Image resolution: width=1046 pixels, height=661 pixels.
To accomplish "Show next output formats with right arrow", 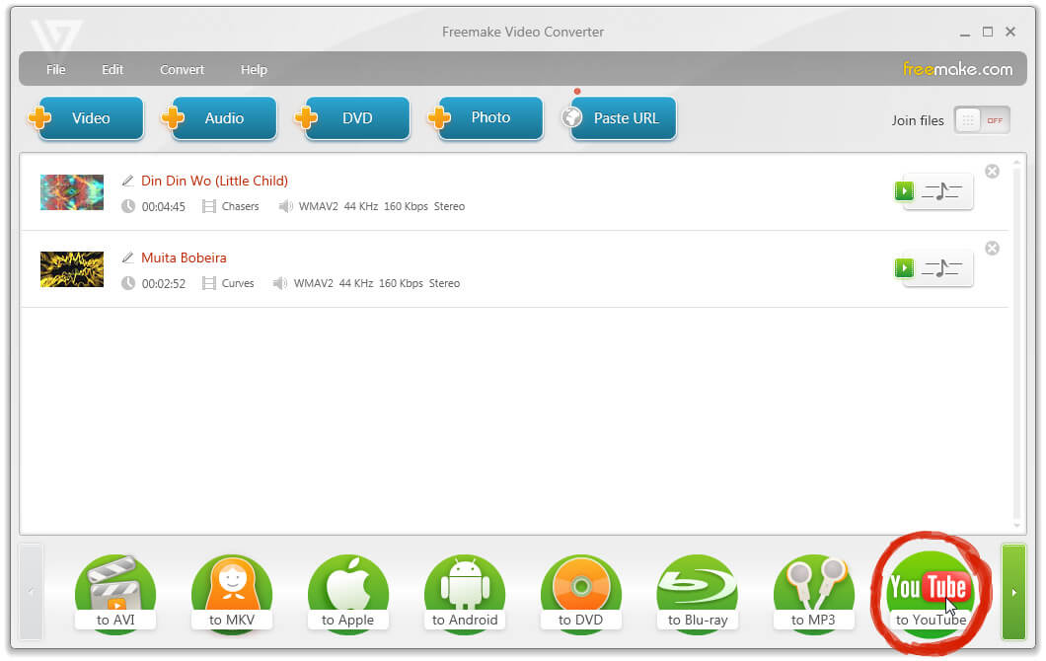I will [x=1014, y=592].
